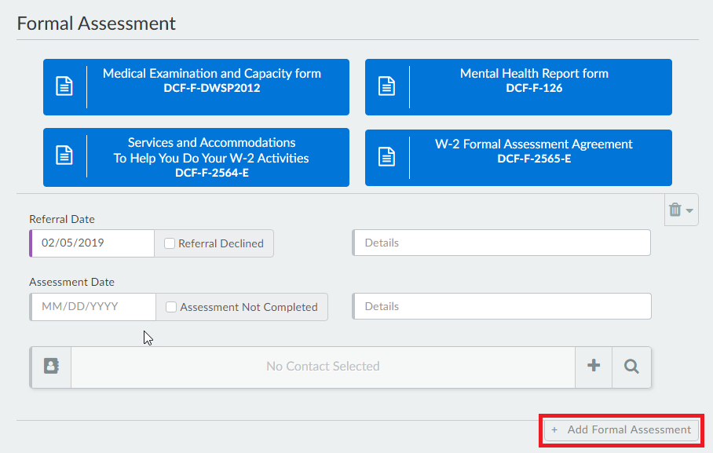
Task: Click the Assessment Date input field
Action: (93, 307)
